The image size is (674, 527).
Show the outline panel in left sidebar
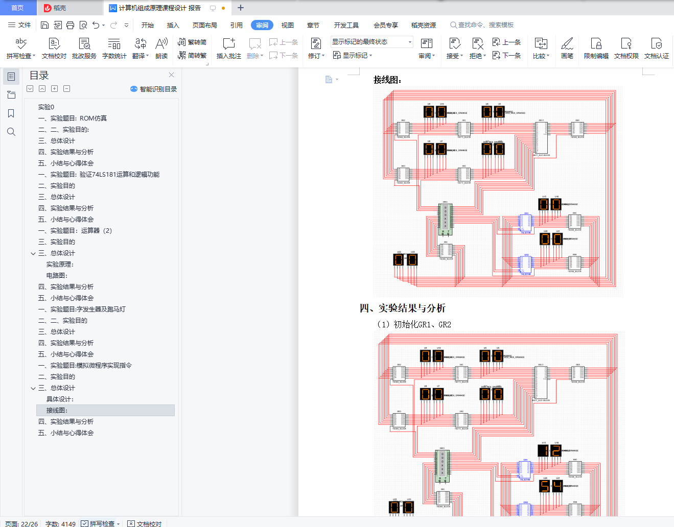(x=11, y=77)
